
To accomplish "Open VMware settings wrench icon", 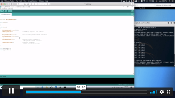I will (x=18, y=4).
